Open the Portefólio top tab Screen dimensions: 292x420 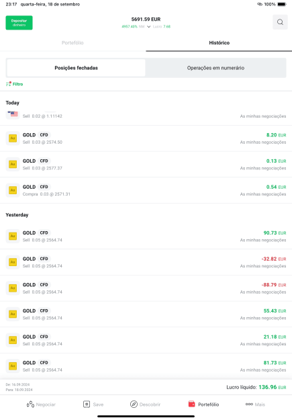point(72,43)
